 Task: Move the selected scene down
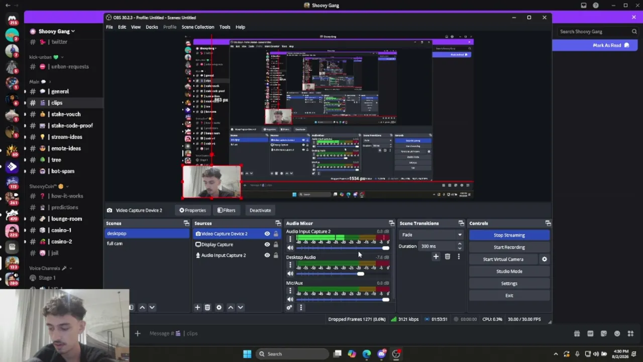[152, 307]
